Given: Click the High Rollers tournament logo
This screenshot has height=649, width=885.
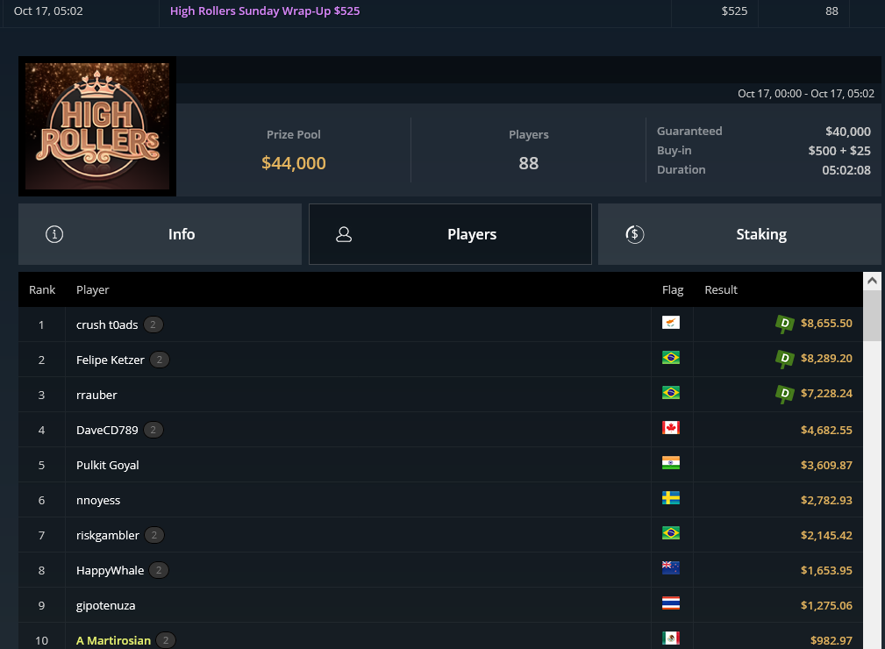Looking at the screenshot, I should 97,126.
